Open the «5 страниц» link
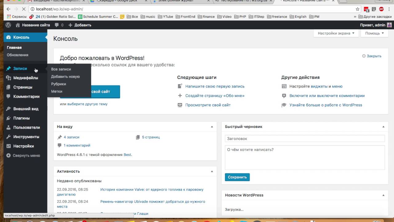Viewport: 394px width, 222px height. [x=151, y=137]
